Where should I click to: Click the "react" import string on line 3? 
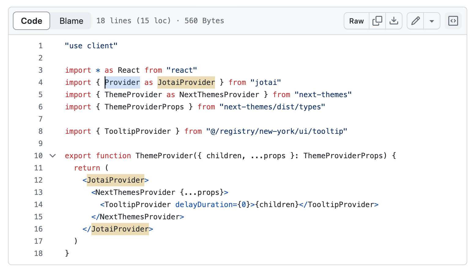pyautogui.click(x=182, y=70)
